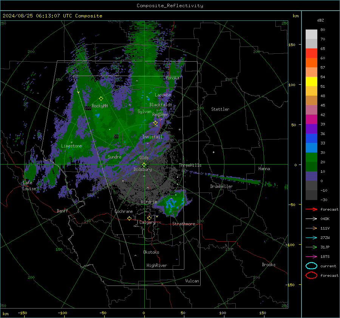The height and width of the screenshot is (318, 340).
Task: Click the 30 dBZ green color swatch
Action: coord(311,157)
